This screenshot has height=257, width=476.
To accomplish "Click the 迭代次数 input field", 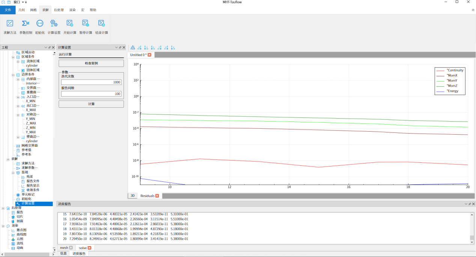I will [91, 82].
